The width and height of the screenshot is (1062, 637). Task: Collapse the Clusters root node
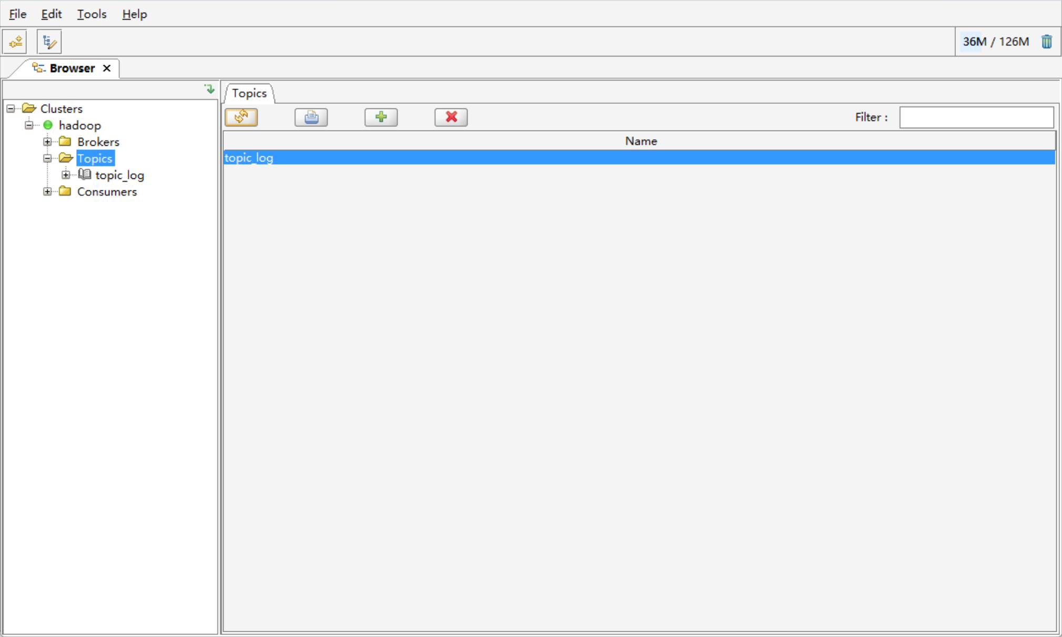(x=11, y=109)
